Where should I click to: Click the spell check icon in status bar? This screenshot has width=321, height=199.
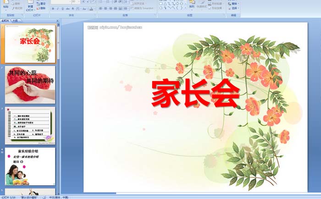[x=44, y=197]
